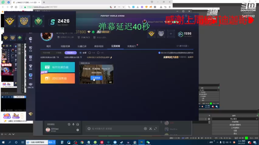Select the 1v4 radio filter
Viewport: 259px width, 145px height.
(x=90, y=53)
